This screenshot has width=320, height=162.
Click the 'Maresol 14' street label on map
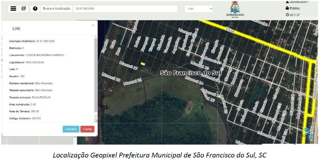[194, 80]
